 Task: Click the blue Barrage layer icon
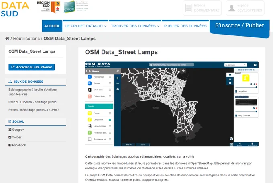click(x=90, y=83)
